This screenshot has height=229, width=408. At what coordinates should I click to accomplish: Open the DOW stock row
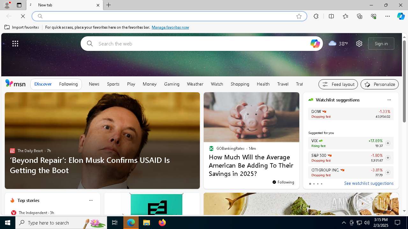coord(351,114)
